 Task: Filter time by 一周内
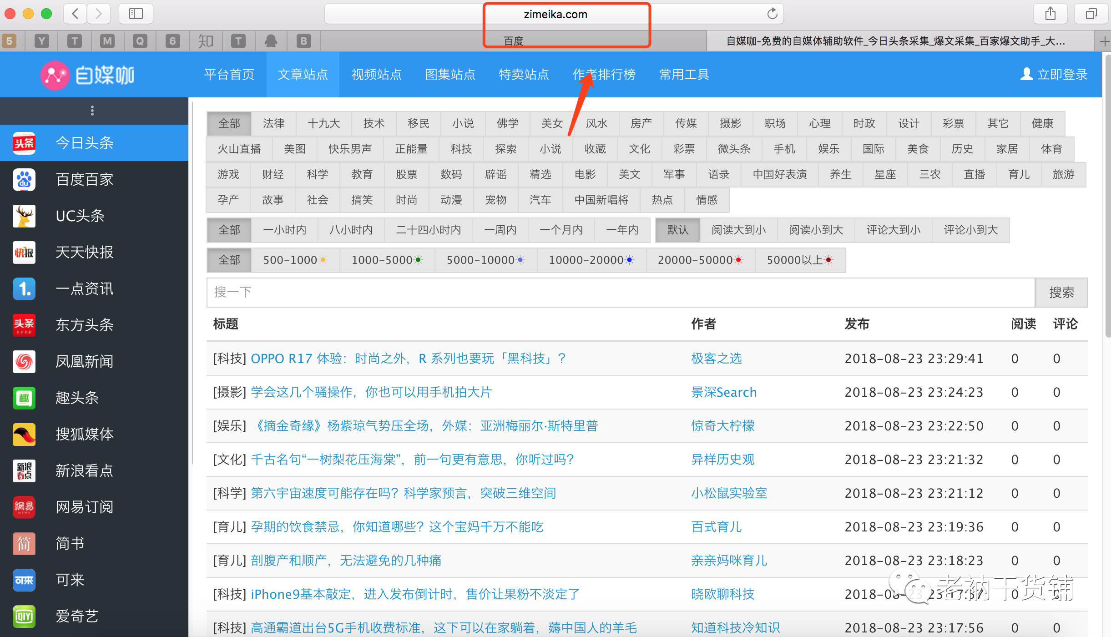pos(500,230)
